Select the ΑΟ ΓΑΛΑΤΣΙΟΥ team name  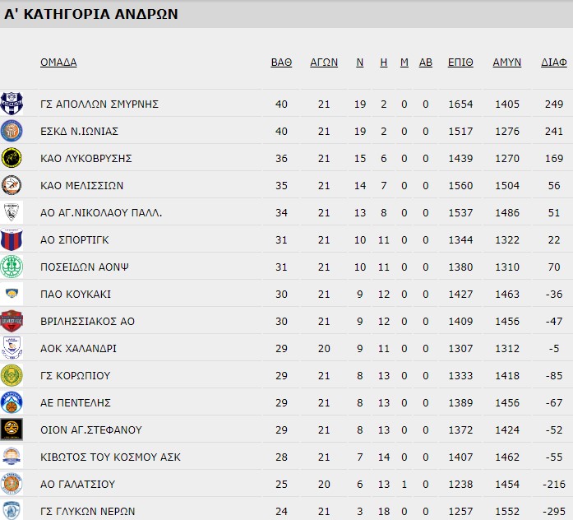pyautogui.click(x=78, y=484)
